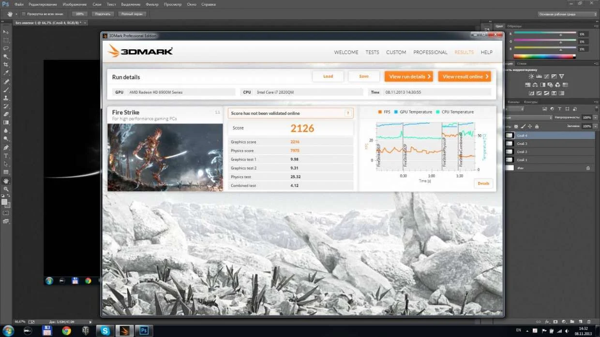The height and width of the screenshot is (337, 600).
Task: Click the 100% zoom button
Action: (x=79, y=14)
